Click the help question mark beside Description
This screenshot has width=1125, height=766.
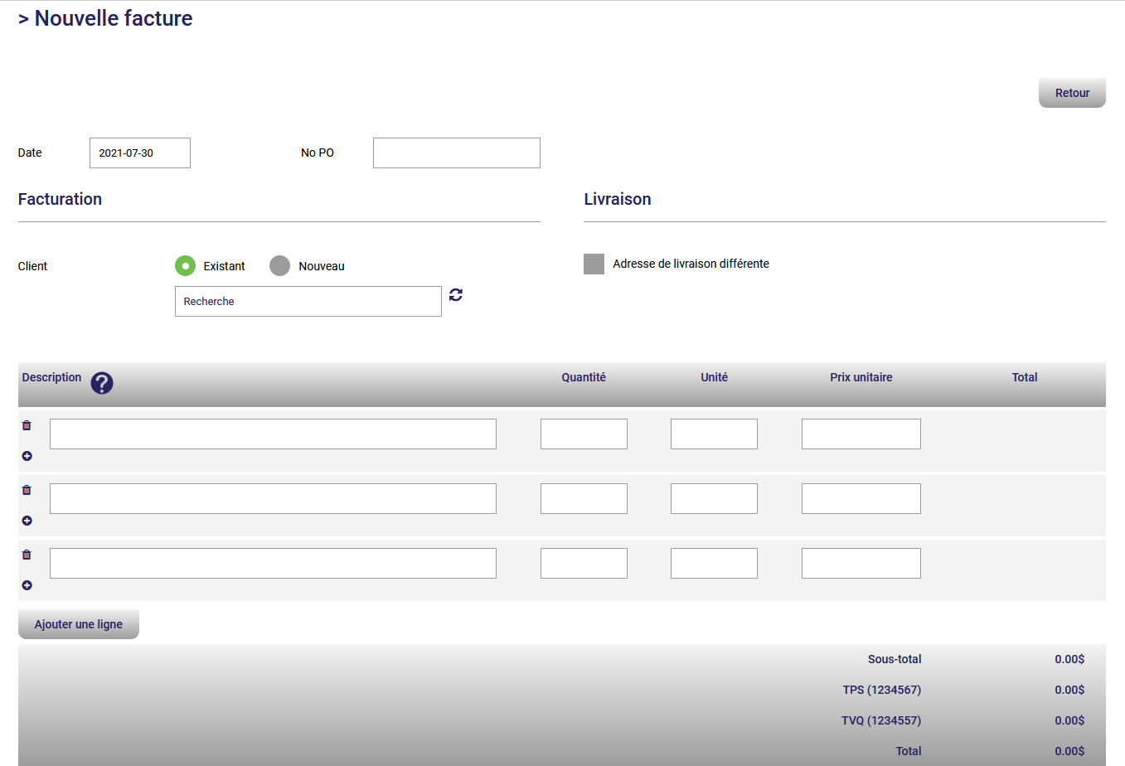coord(101,383)
